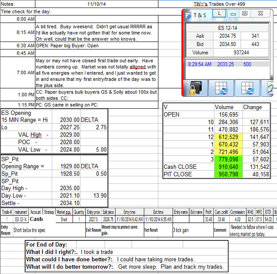Select the ES 12-14 instrument header in T & S
Image resolution: width=277 pixels, height=274 pixels.
[227, 28]
